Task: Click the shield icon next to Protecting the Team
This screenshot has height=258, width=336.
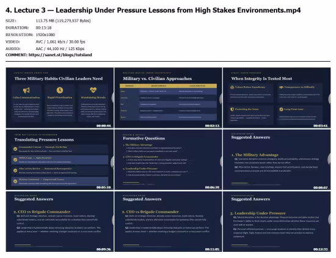Action: pos(232,109)
